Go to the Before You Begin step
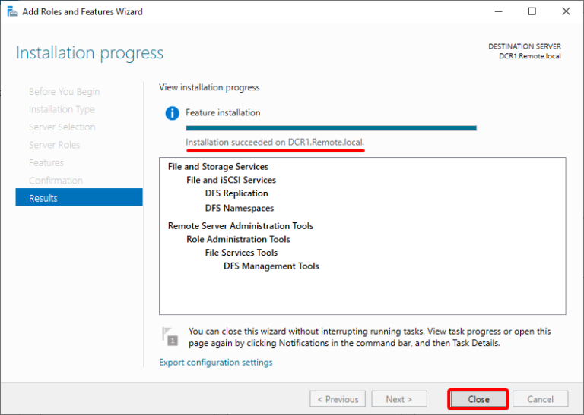Image resolution: width=584 pixels, height=415 pixels. pos(64,92)
